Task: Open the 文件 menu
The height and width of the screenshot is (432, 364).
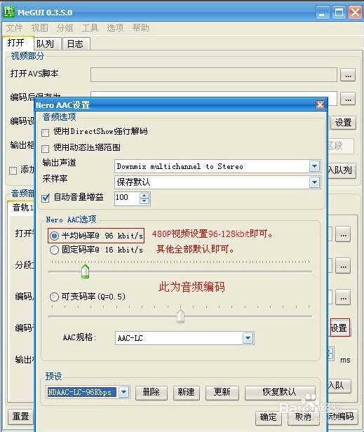Action: pyautogui.click(x=14, y=28)
